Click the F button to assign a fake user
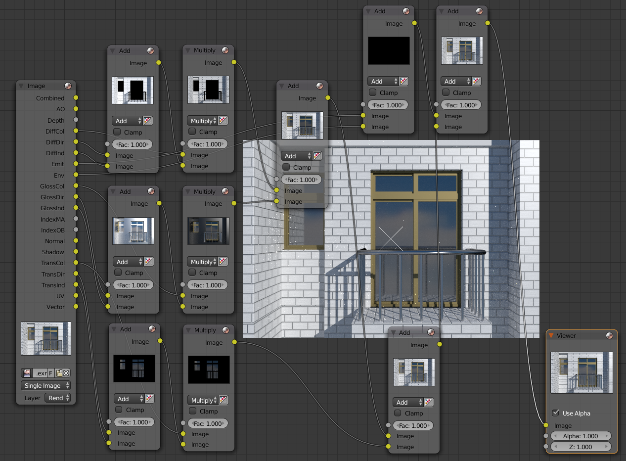The width and height of the screenshot is (626, 461). (50, 373)
